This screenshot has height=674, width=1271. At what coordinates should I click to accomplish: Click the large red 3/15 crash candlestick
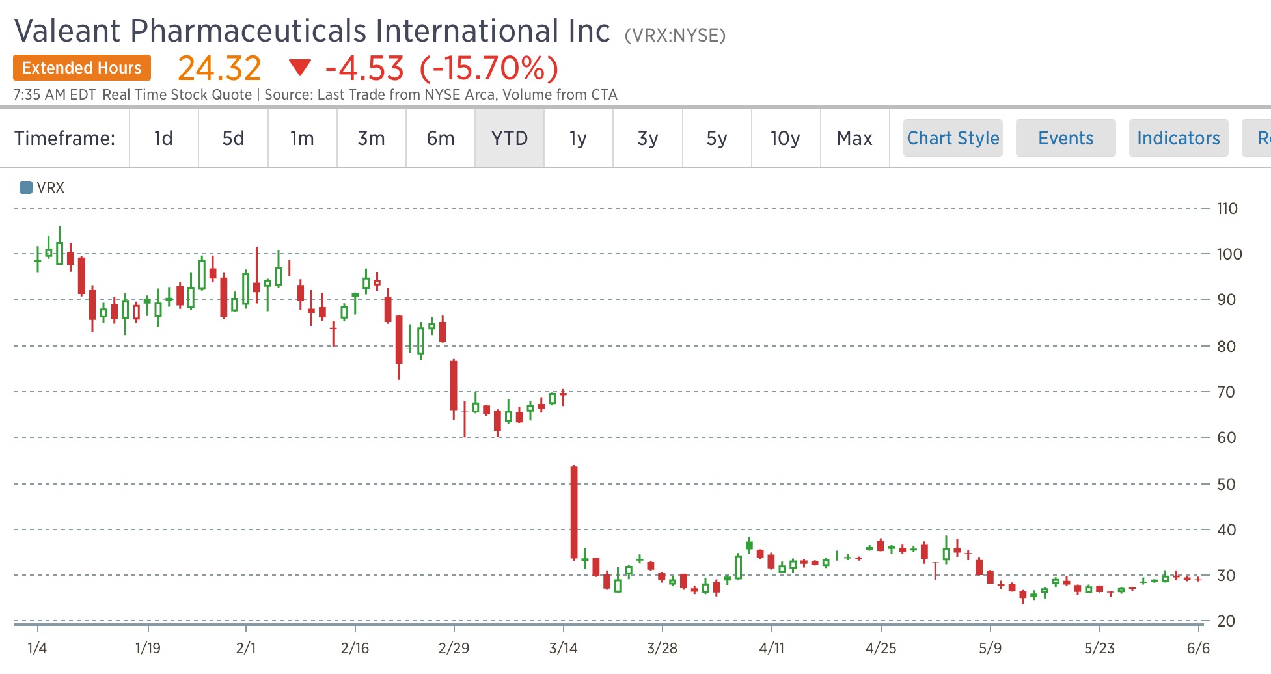574,513
